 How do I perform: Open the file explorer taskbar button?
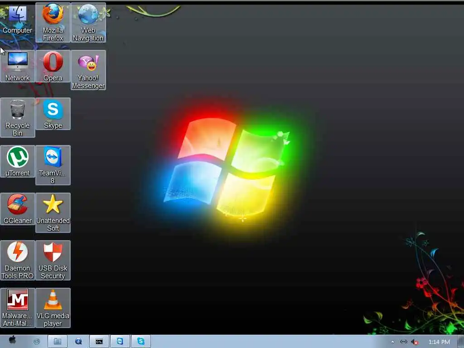pyautogui.click(x=58, y=342)
